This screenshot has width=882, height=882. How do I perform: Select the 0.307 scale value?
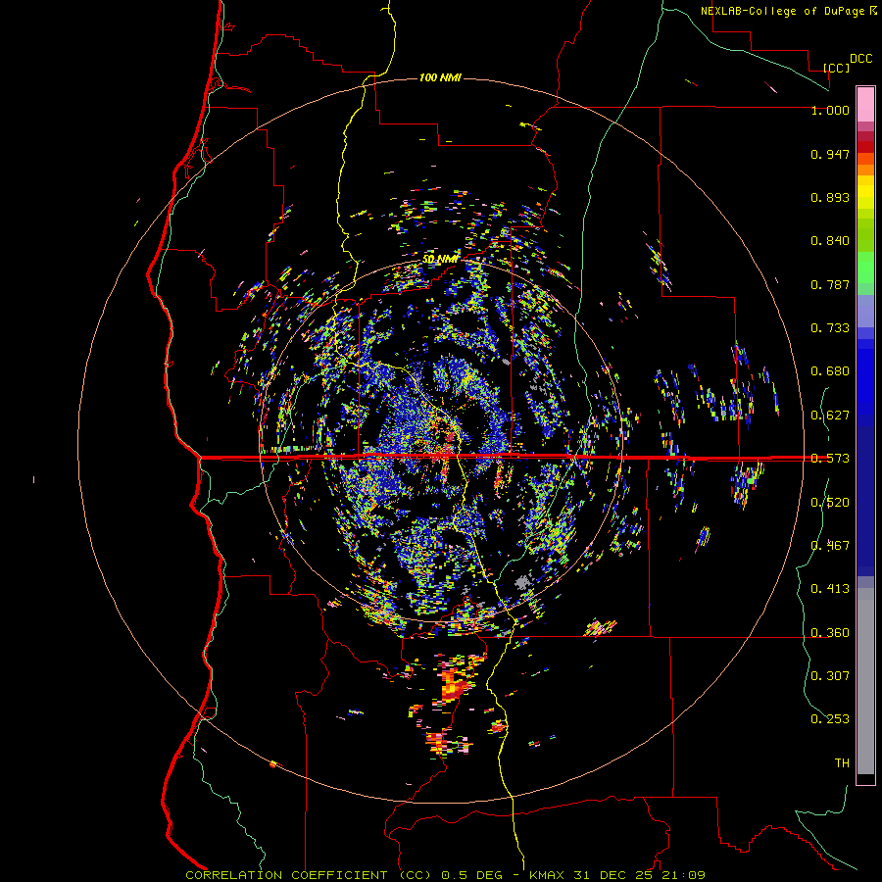pyautogui.click(x=830, y=676)
